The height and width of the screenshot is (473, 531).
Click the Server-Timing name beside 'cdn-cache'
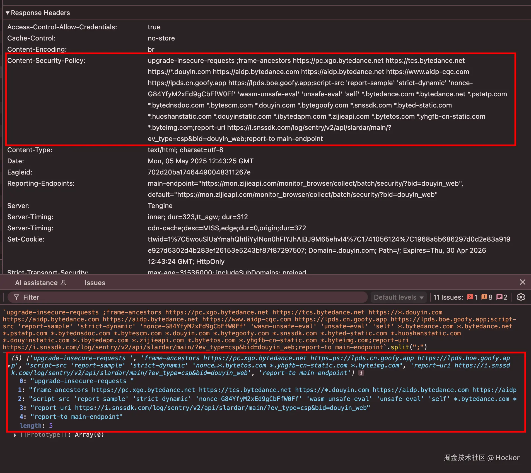point(30,228)
